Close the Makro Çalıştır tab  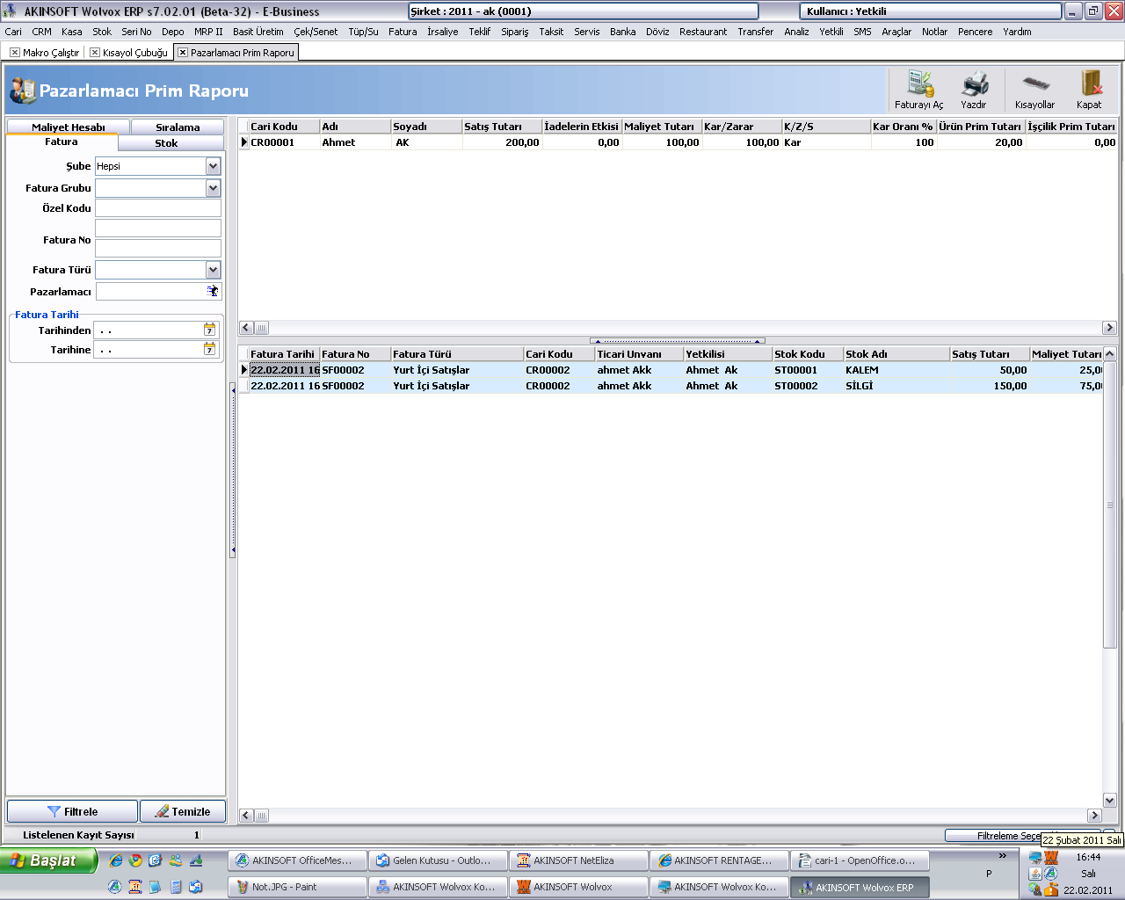[15, 53]
